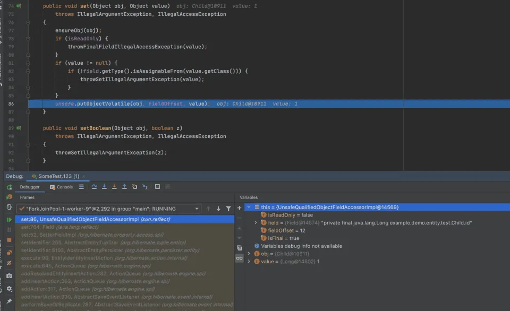Screen dimensions: 510x311
Task: Resume the program from the debug sidebar
Action: coord(9,220)
